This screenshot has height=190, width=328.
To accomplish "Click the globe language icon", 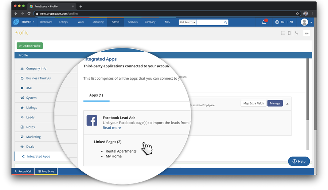I will (x=277, y=22).
